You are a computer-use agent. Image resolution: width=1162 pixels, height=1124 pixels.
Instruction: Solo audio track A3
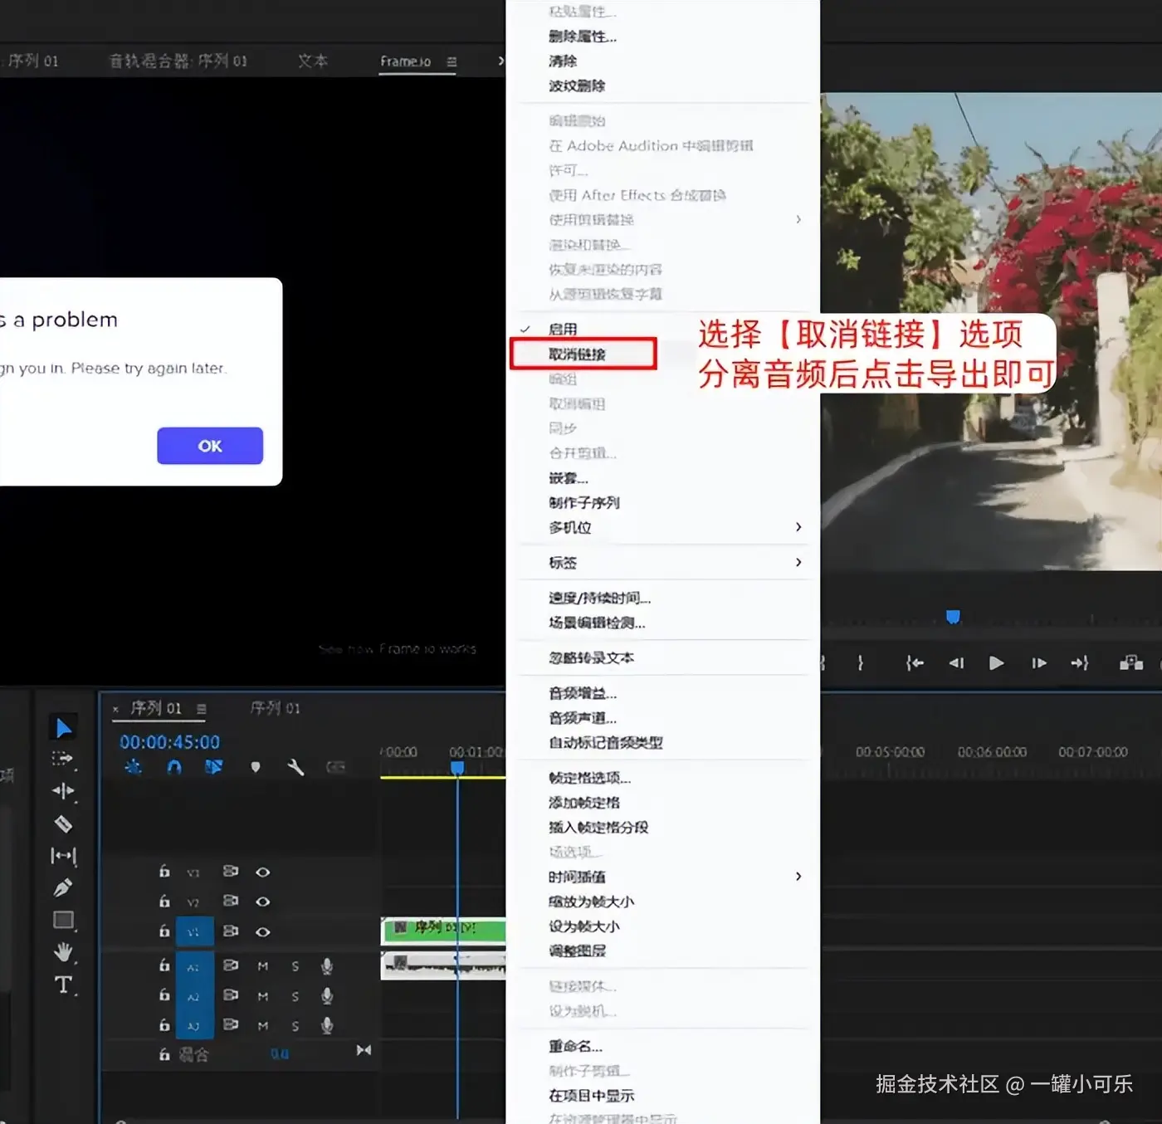[x=295, y=1025]
